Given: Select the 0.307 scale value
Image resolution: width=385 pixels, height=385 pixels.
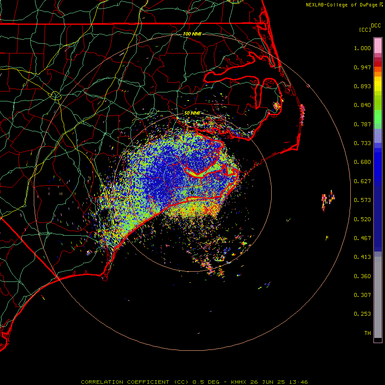Looking at the screenshot, I should tap(362, 295).
